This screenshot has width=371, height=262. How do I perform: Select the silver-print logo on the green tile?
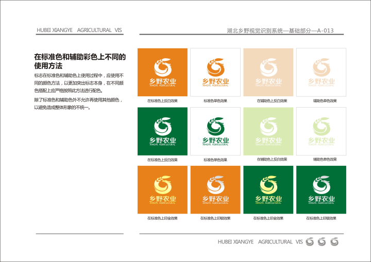tap(321, 189)
